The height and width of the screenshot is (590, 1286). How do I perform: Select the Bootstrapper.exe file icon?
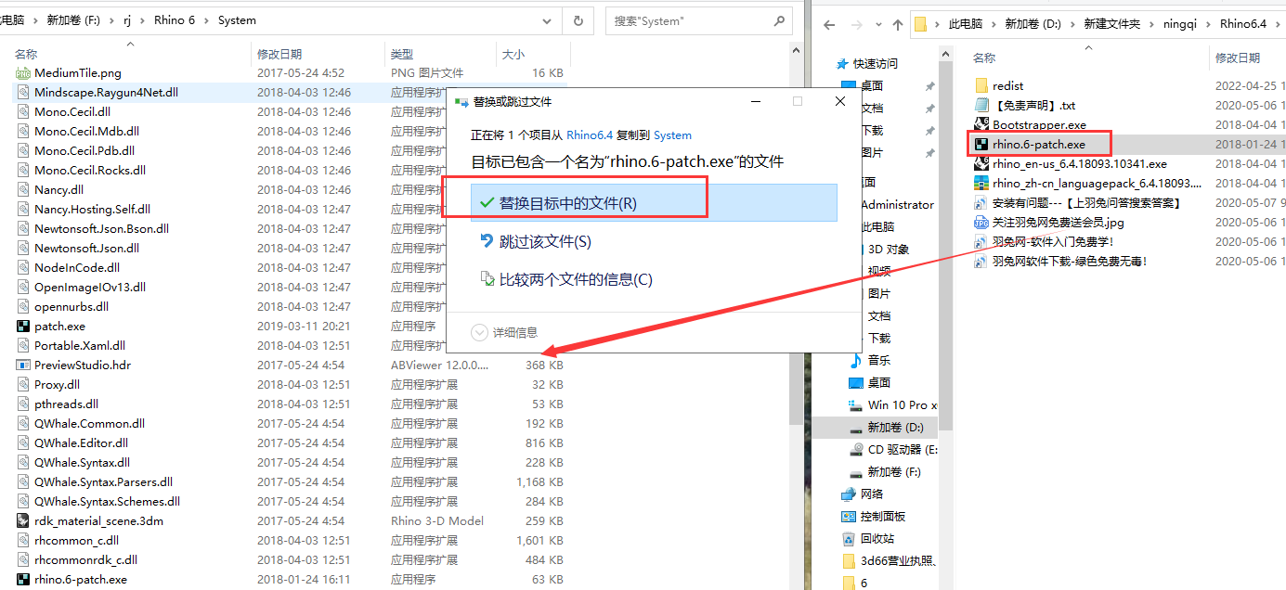(981, 124)
